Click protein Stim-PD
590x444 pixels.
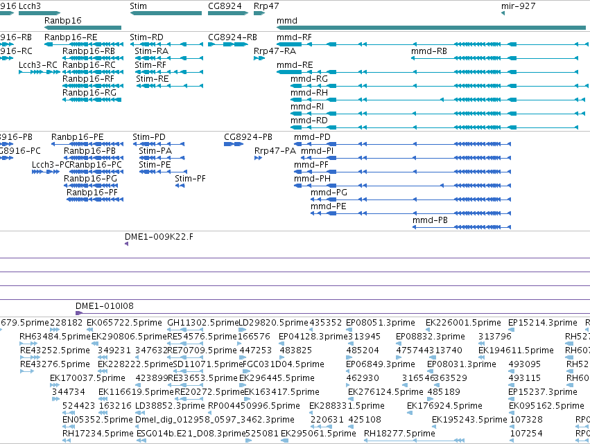(149, 137)
